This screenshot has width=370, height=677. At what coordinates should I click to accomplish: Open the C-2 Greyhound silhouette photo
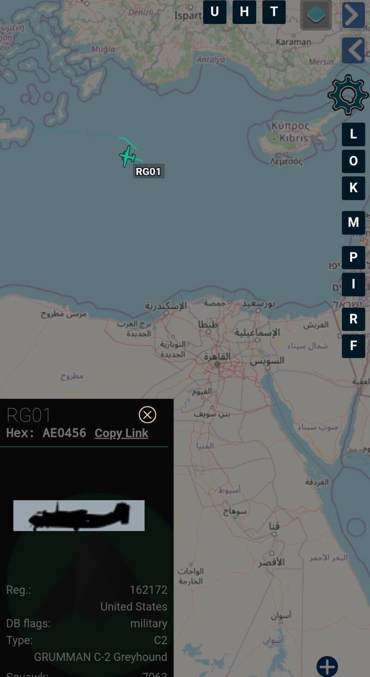click(x=79, y=516)
